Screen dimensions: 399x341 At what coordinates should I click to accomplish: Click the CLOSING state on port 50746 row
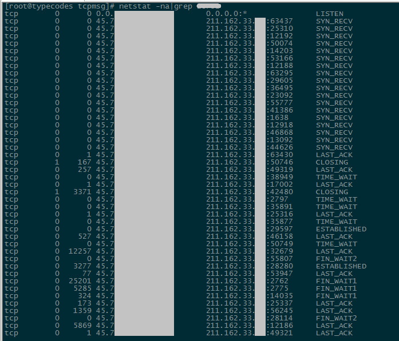(332, 162)
